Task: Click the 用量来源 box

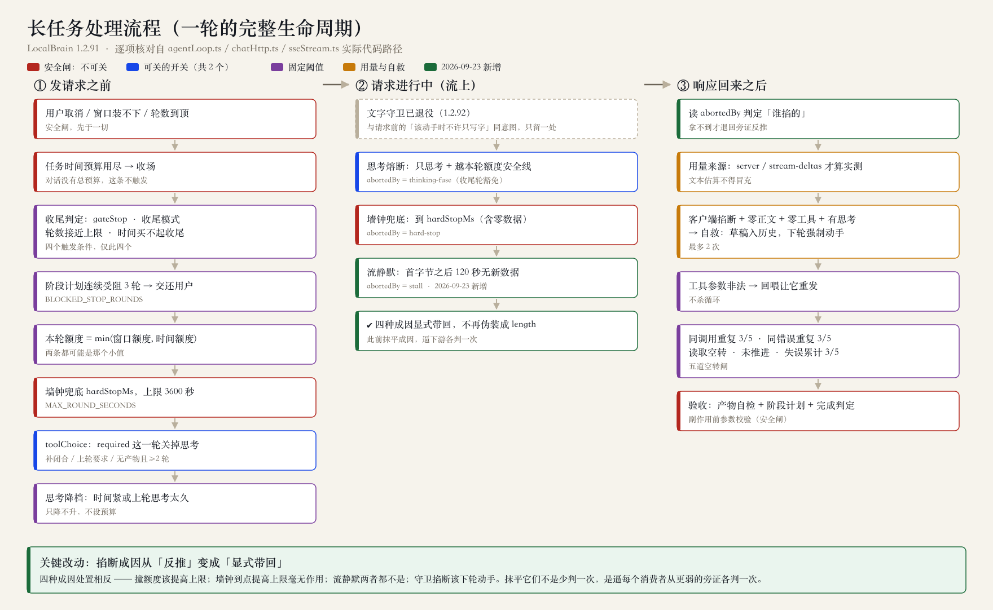Action: (x=818, y=172)
